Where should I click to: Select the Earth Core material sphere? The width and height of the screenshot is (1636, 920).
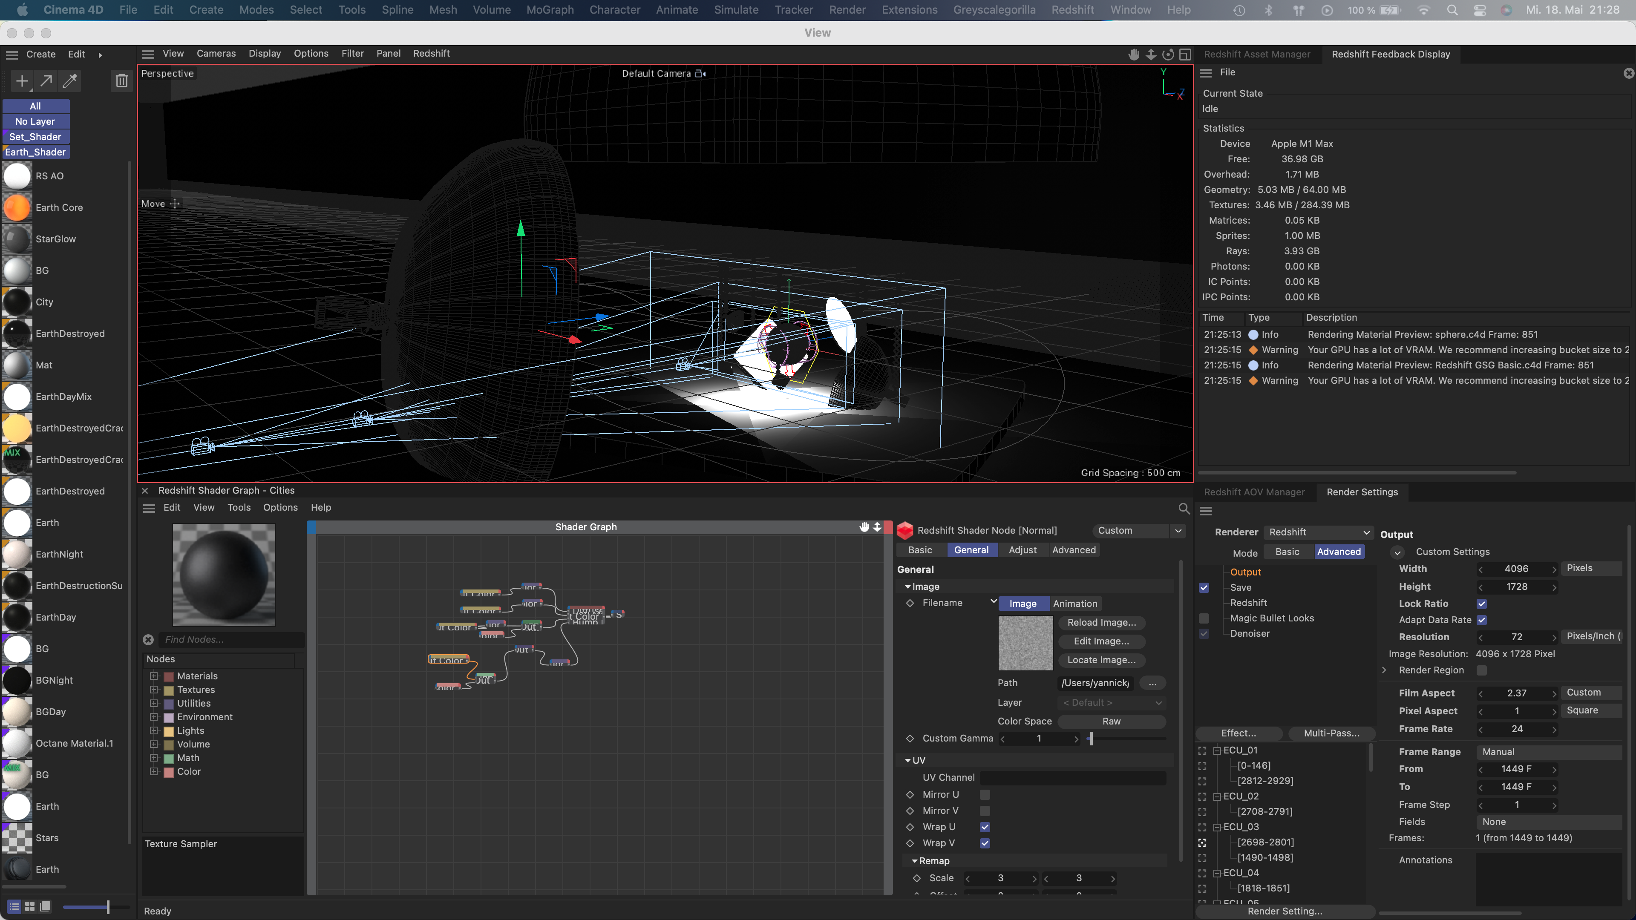coord(17,207)
